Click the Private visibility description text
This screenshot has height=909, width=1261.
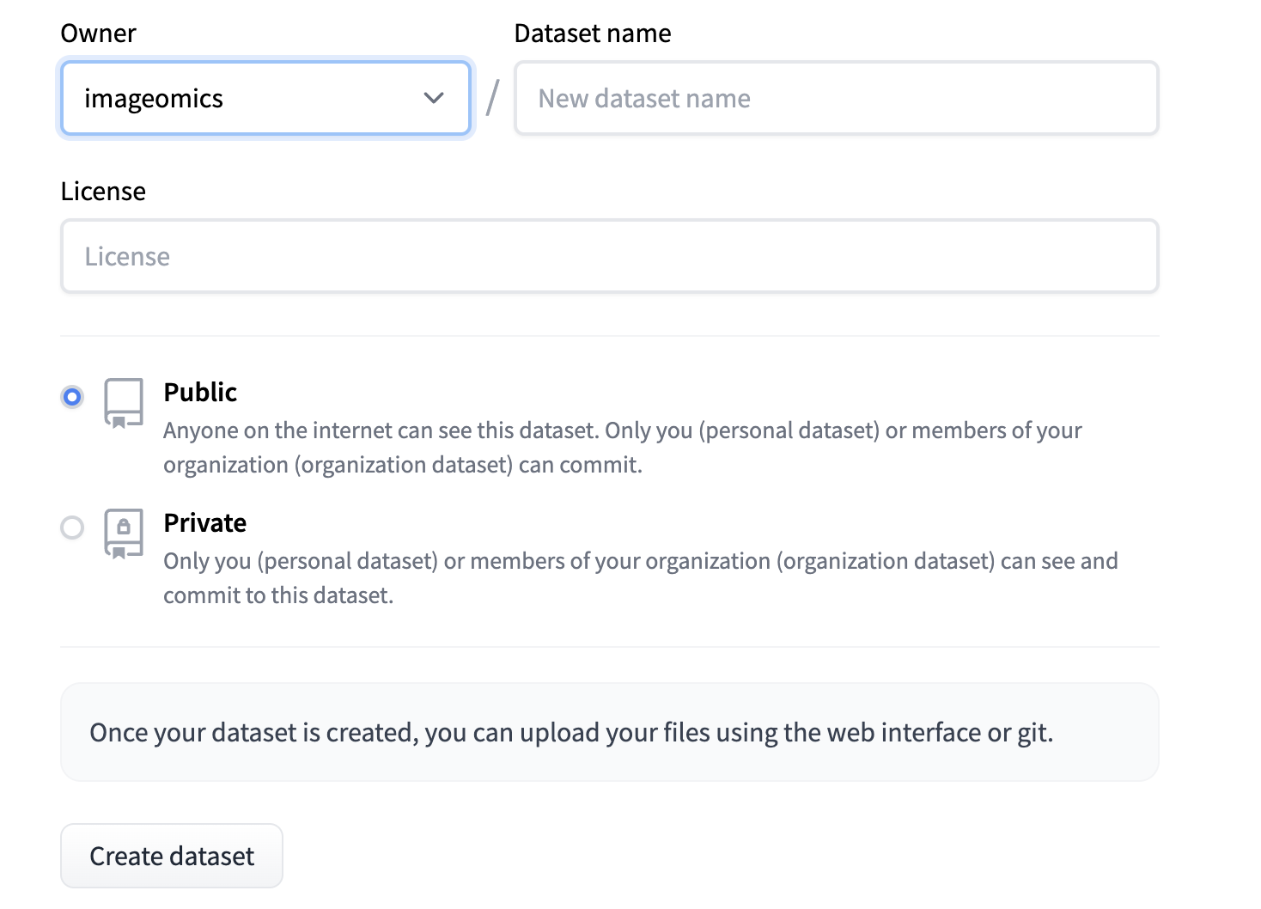[x=641, y=577]
